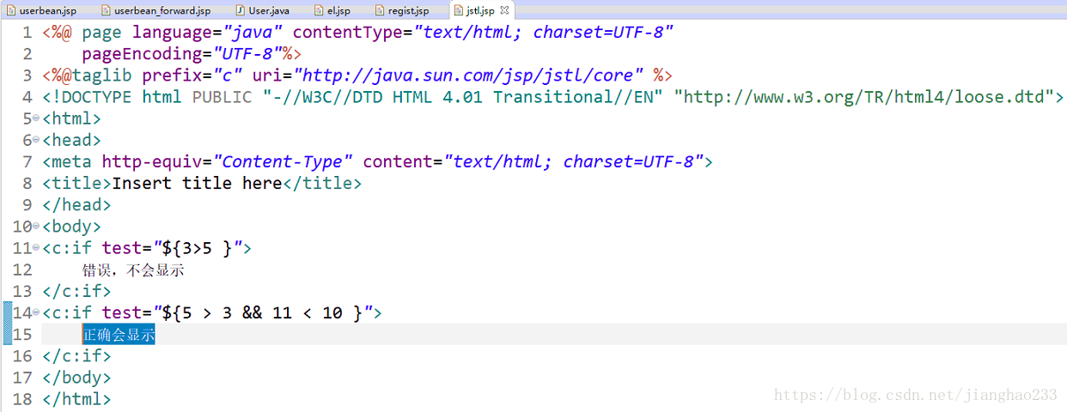Open the userbean_forward.jsp tab
Viewport: 1067px width, 412px height.
pos(155,10)
